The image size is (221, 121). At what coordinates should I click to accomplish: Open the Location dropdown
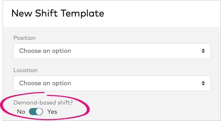click(x=112, y=83)
